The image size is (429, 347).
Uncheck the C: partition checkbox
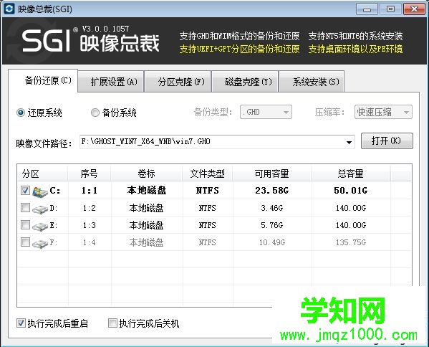click(26, 190)
